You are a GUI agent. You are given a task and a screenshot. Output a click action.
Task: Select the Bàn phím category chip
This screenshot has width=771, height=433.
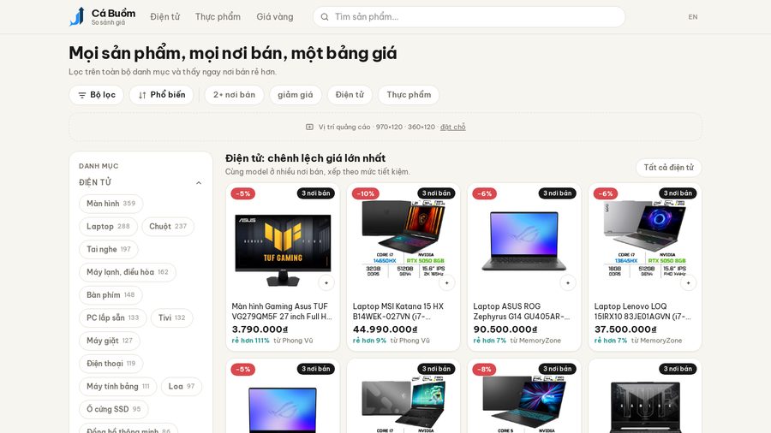click(111, 294)
